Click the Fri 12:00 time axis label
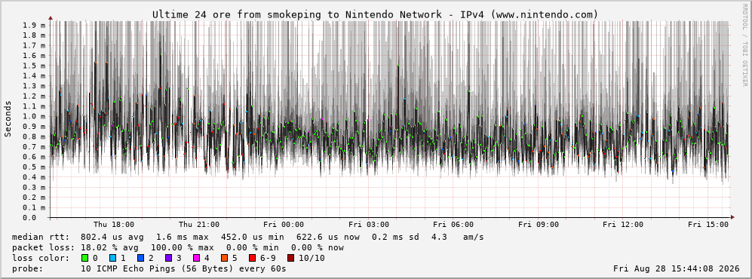This screenshot has width=752, height=279. click(623, 225)
